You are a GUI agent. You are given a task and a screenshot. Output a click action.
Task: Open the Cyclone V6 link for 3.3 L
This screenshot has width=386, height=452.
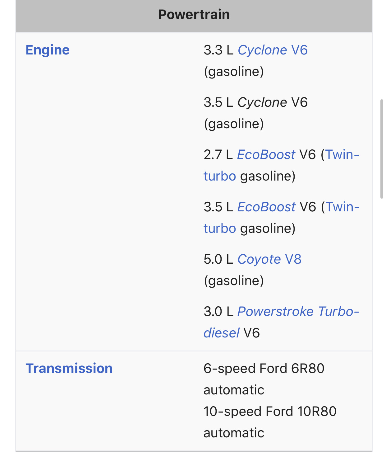[273, 50]
